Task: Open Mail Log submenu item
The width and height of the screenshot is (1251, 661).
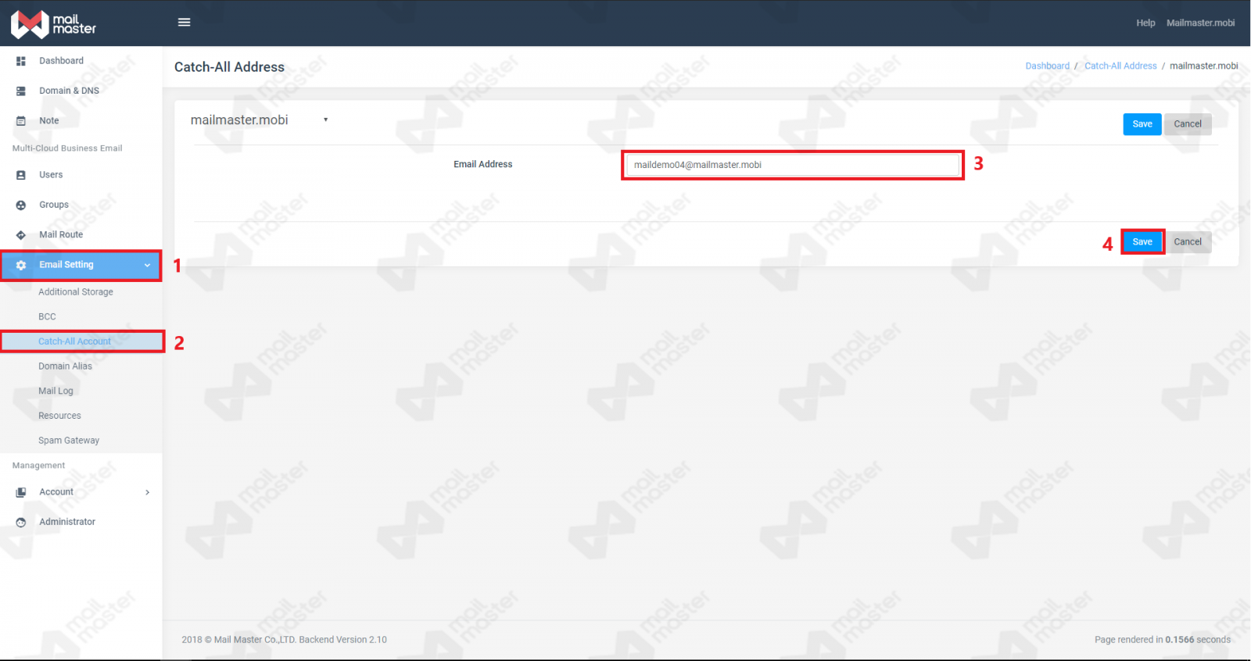Action: click(x=56, y=391)
